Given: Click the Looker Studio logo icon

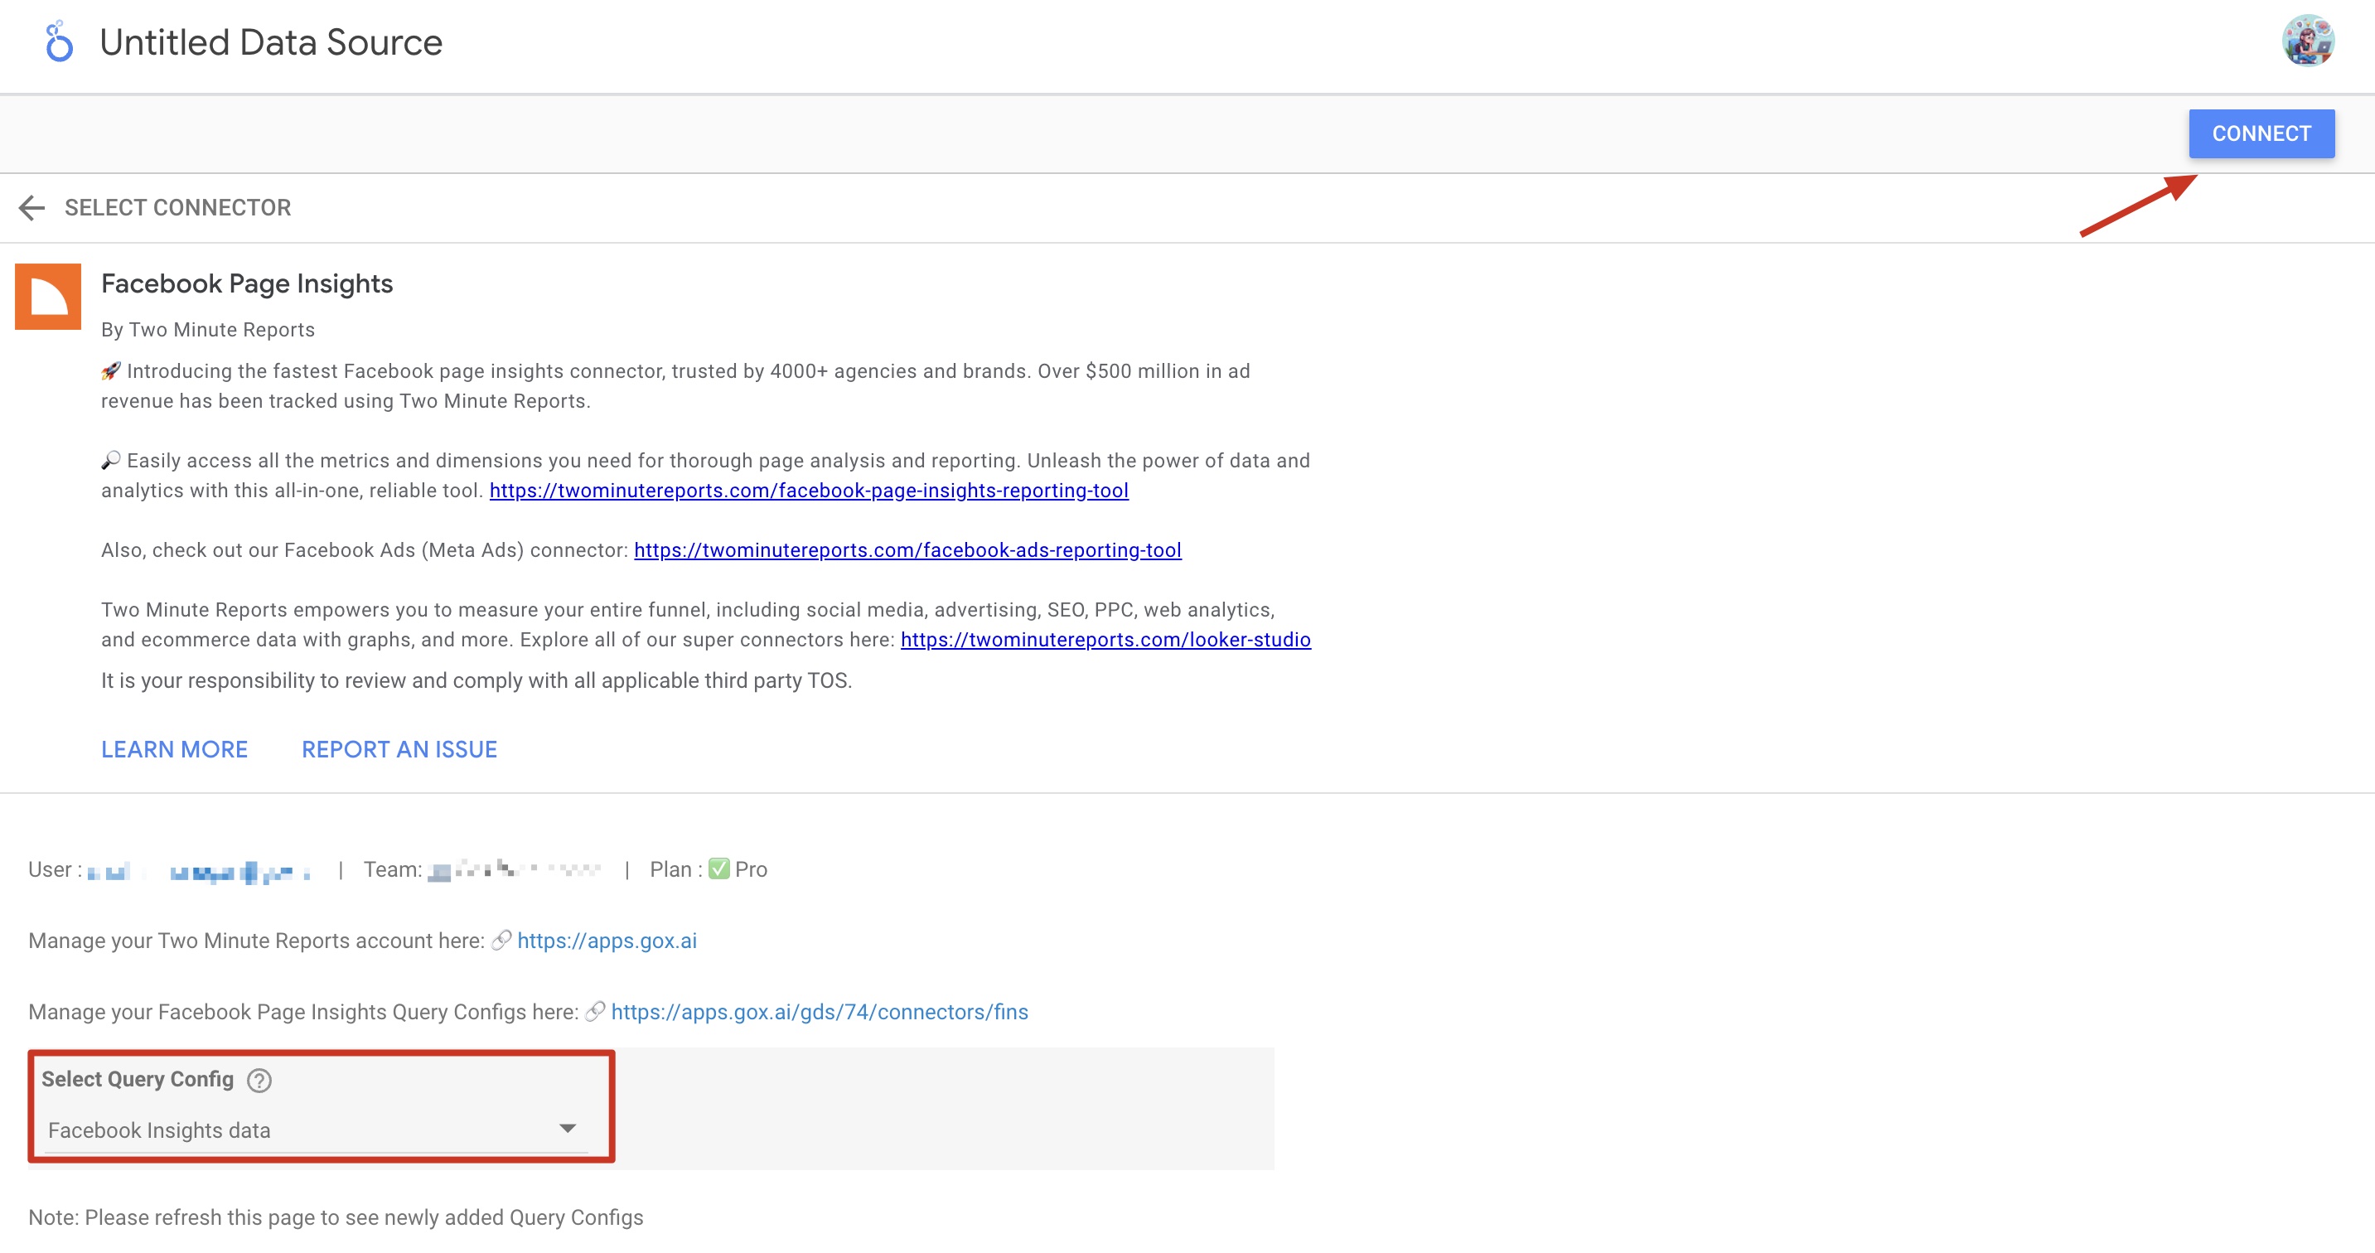Looking at the screenshot, I should click(x=59, y=41).
